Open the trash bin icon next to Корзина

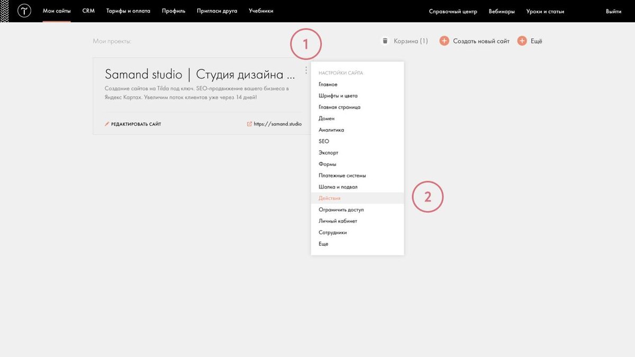[385, 41]
